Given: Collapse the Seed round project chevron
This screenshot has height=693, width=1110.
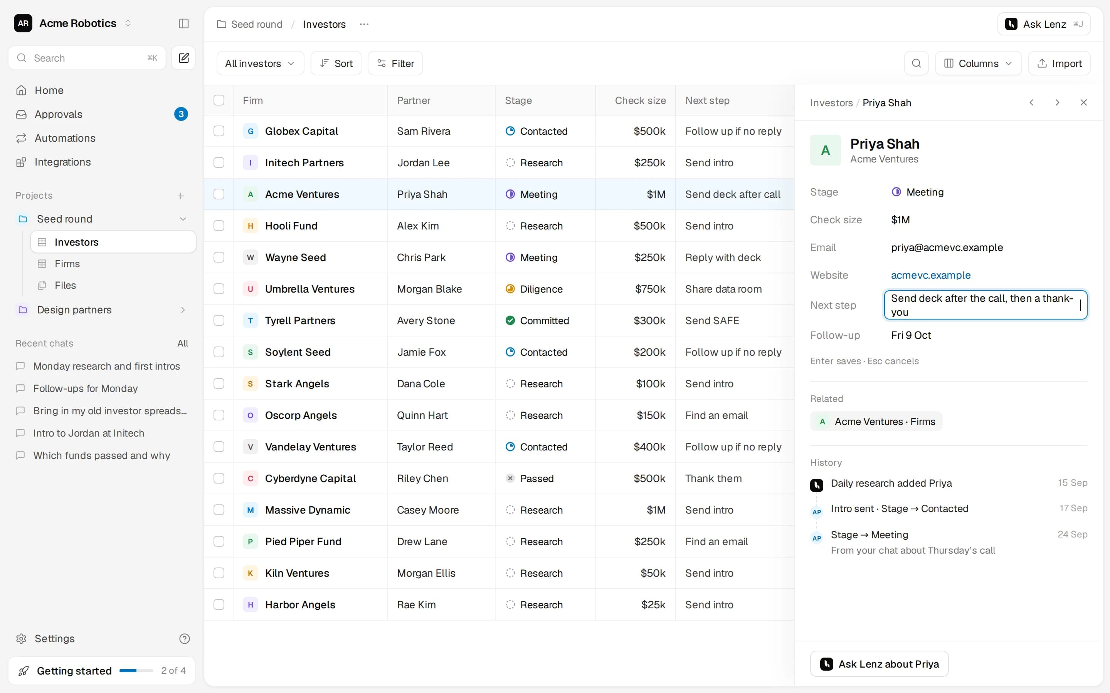Looking at the screenshot, I should coord(183,219).
